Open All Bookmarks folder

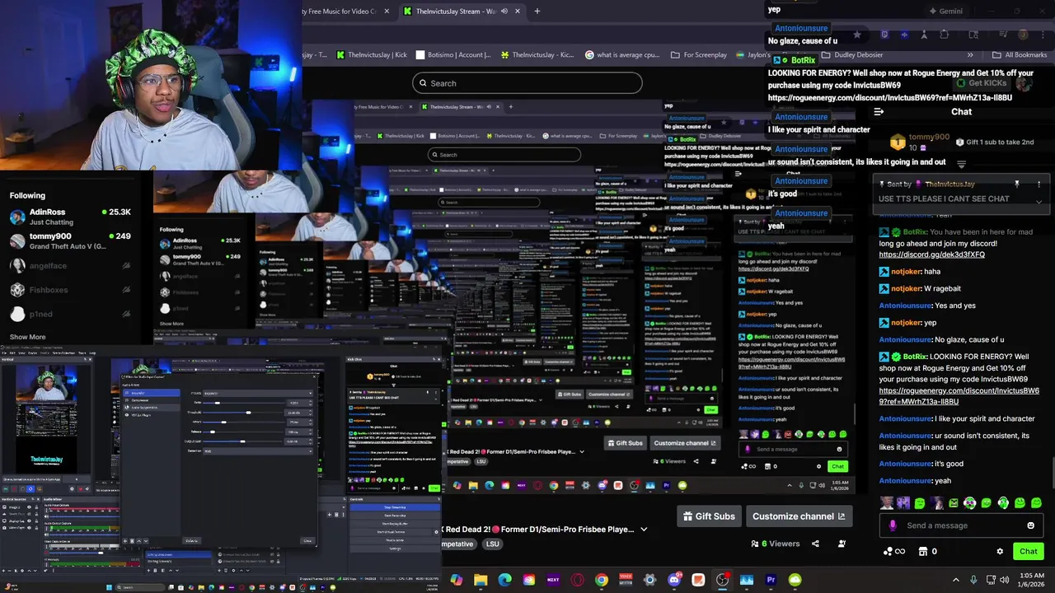(1020, 55)
